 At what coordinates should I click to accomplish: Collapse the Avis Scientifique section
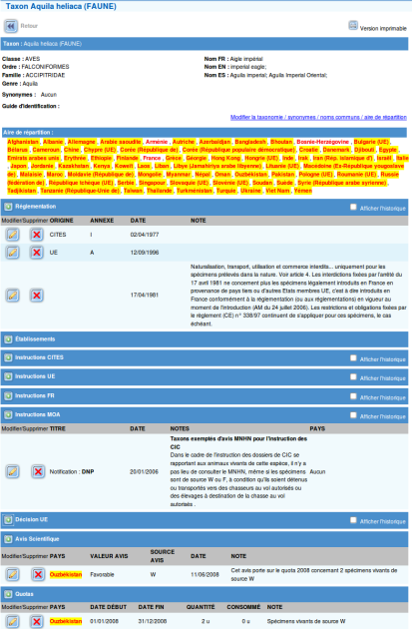click(x=8, y=539)
